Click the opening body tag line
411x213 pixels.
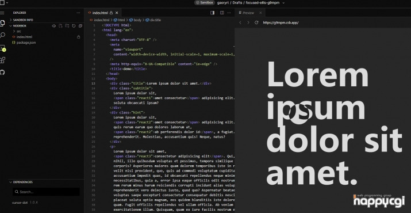tap(112, 78)
